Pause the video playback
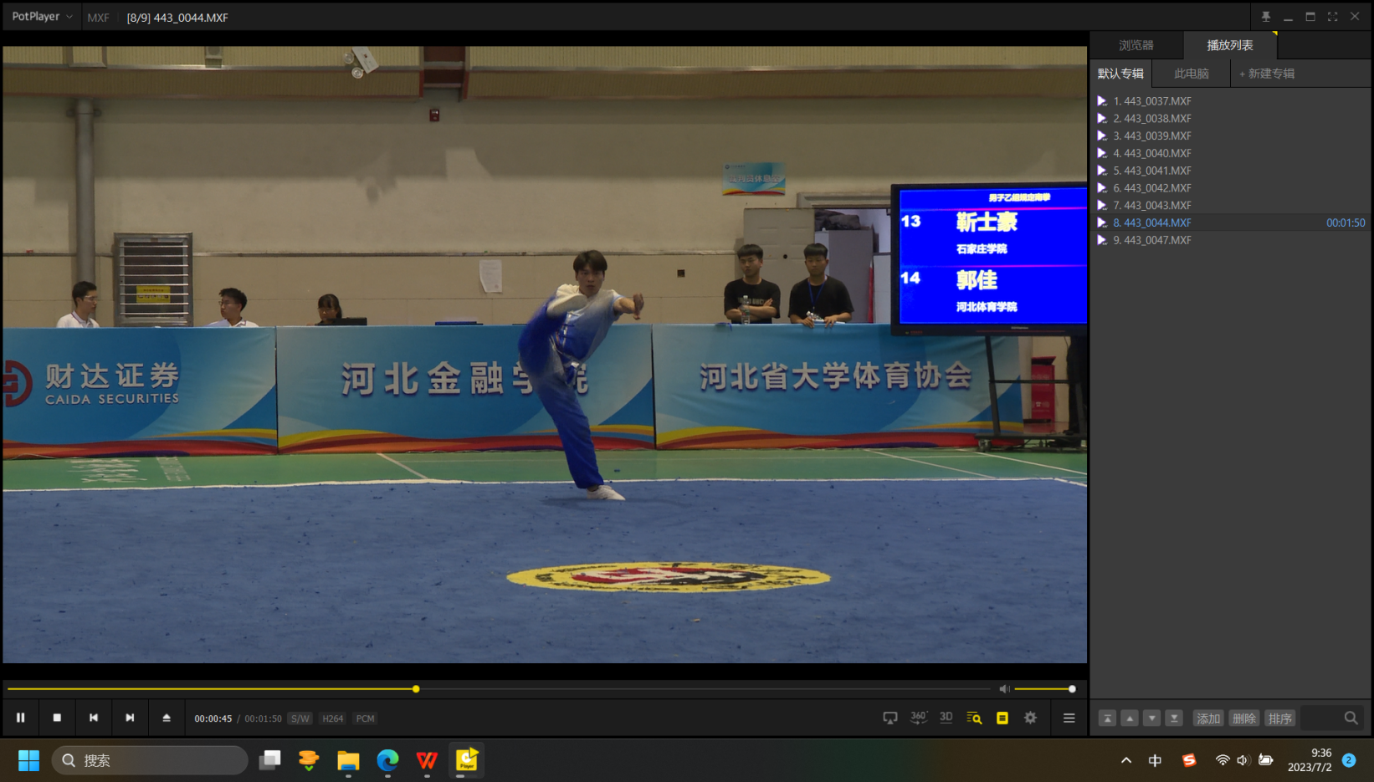The width and height of the screenshot is (1374, 782). pyautogui.click(x=21, y=718)
